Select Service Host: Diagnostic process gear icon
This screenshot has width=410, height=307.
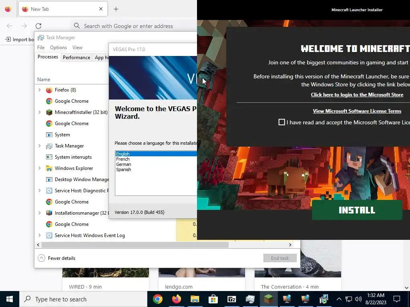49,191
